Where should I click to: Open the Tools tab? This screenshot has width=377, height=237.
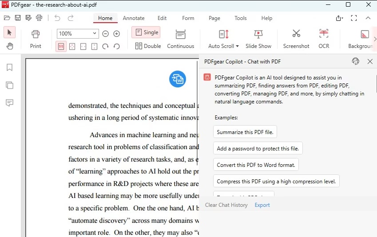[240, 18]
